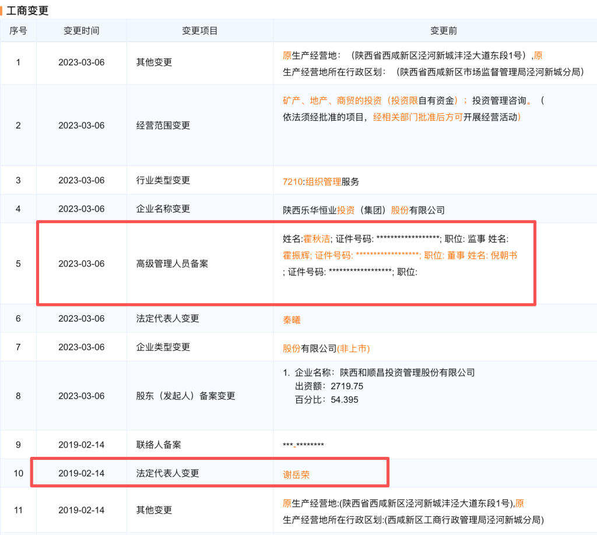The width and height of the screenshot is (597, 535).
Task: Click 股份有限公司(非上市) text
Action: coord(326,349)
